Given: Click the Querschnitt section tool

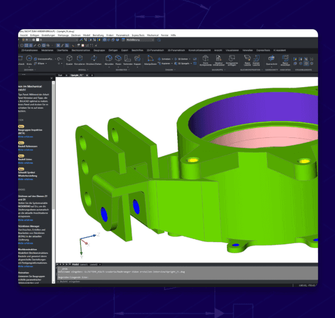Looking at the screenshot, I should (x=271, y=60).
